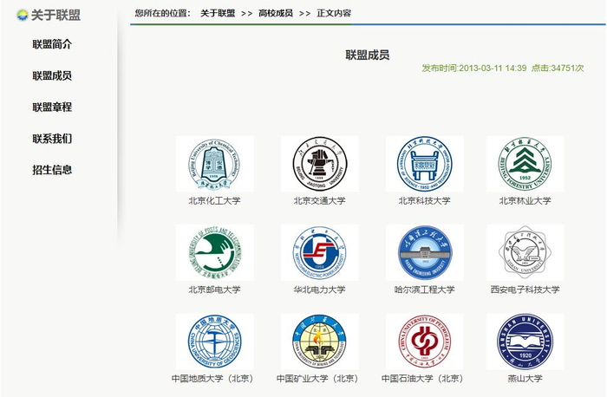Go to 关于联盟 in the breadcrumb
607x397 pixels.
(x=218, y=14)
